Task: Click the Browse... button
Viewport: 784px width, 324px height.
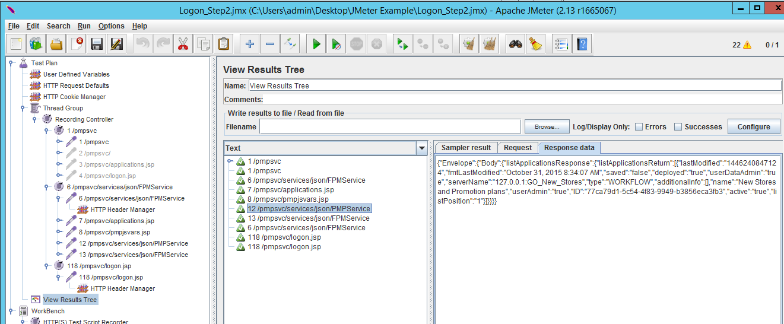Action: click(x=547, y=126)
